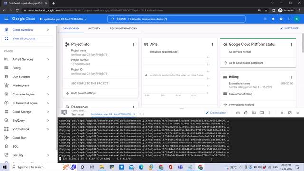Open Microsoft Edge from the taskbar

pyautogui.click(x=141, y=167)
